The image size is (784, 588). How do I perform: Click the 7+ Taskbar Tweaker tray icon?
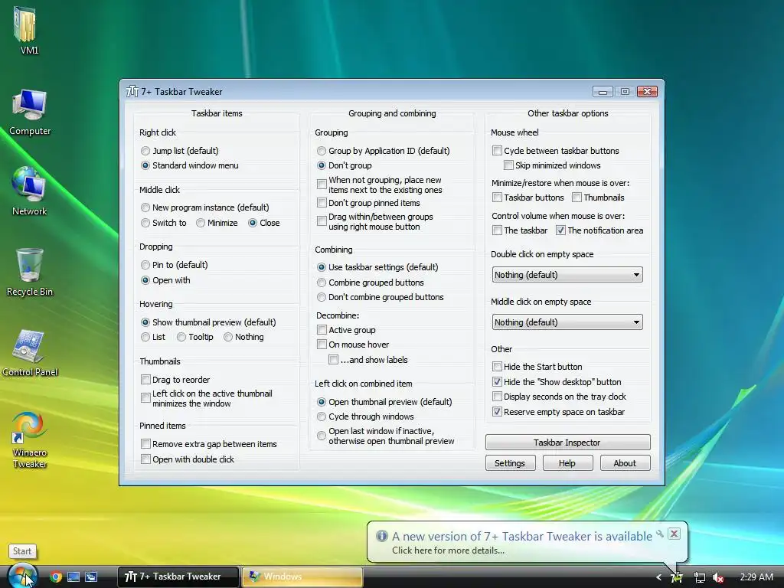(677, 577)
